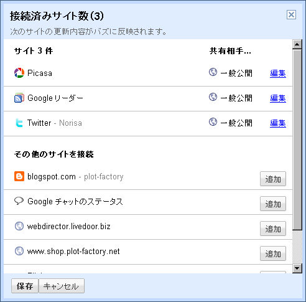This screenshot has width=306, height=302.
Task: Click the 接続済みサイト数 (3) title
Action: click(57, 16)
